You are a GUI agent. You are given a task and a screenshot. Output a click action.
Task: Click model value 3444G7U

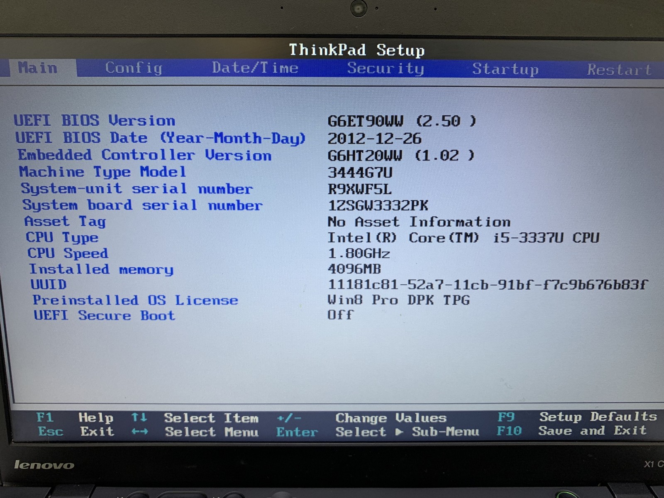click(x=360, y=172)
